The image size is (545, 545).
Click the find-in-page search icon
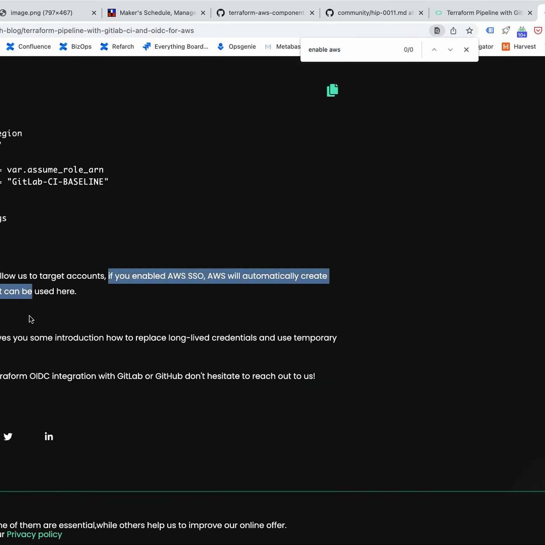[437, 31]
